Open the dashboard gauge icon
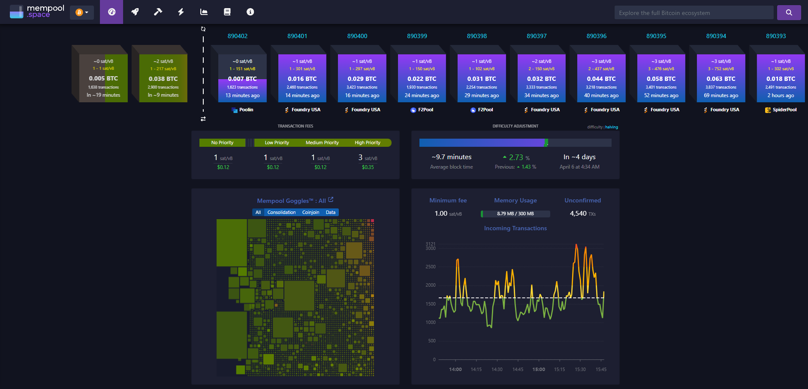The image size is (808, 389). (112, 12)
